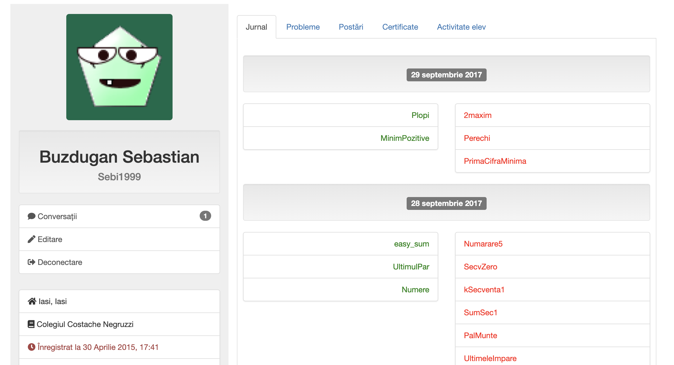
Task: Open the easy_sum problem link
Action: [x=411, y=244]
